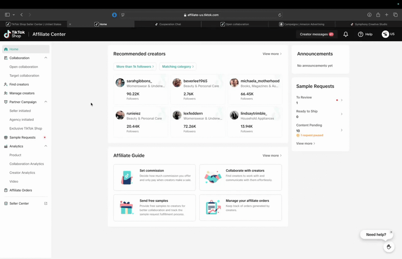Open the Product analytics sidebar item

coord(15,155)
